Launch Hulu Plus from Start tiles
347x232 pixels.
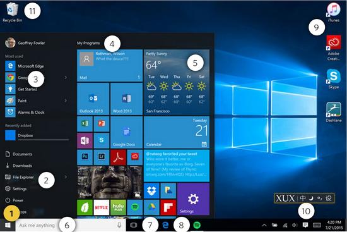click(x=118, y=207)
